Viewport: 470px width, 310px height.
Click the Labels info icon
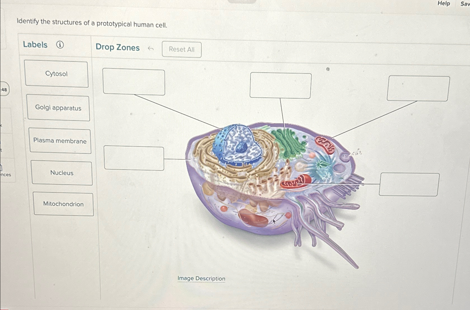(x=60, y=45)
